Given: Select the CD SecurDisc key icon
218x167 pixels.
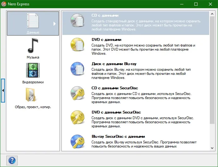Looking at the screenshot, I should pos(77,93).
